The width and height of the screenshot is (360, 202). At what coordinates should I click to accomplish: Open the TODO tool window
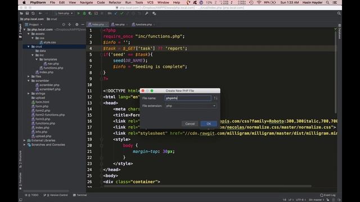pyautogui.click(x=31, y=195)
